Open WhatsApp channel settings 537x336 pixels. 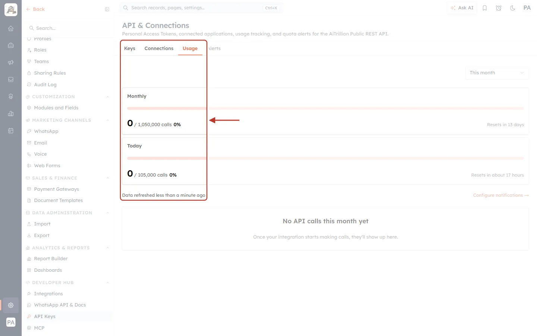click(x=46, y=131)
